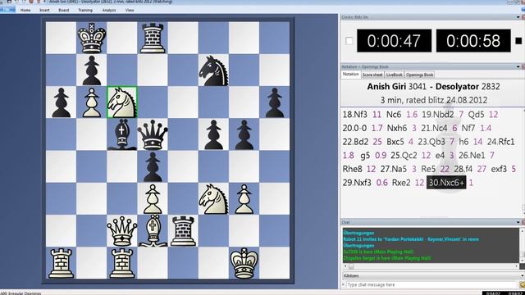Select the black queen on d5
The image size is (525, 295).
(153, 134)
